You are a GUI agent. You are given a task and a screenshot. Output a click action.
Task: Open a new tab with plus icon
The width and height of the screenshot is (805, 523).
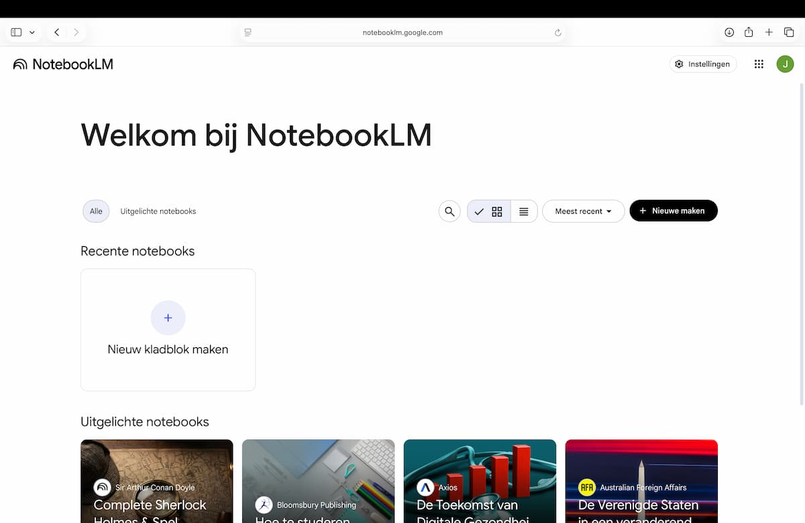(769, 32)
